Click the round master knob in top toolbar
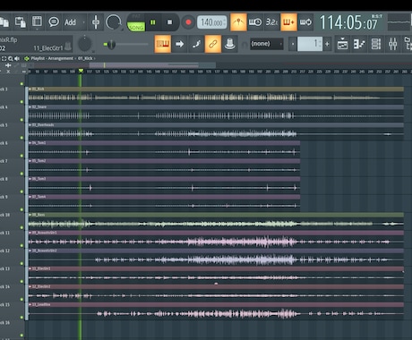Screen dimensions: 412x340 pyautogui.click(x=114, y=22)
